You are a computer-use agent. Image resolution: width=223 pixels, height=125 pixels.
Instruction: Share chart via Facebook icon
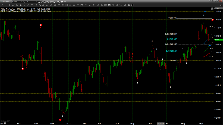65,2
